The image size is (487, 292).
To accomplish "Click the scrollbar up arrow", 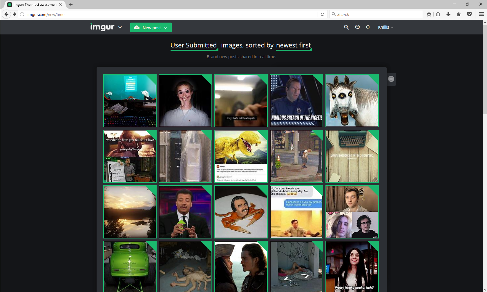I will coord(485,22).
